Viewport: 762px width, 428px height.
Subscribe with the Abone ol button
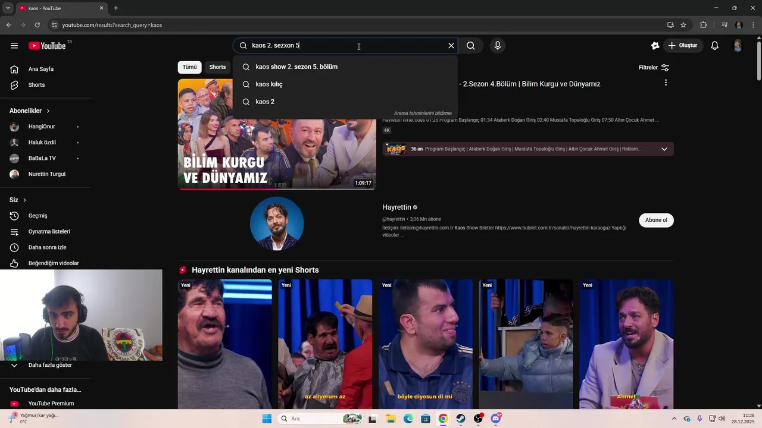click(656, 220)
